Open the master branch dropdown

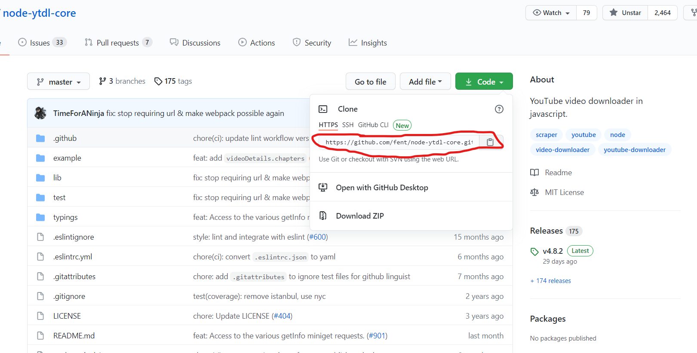58,81
